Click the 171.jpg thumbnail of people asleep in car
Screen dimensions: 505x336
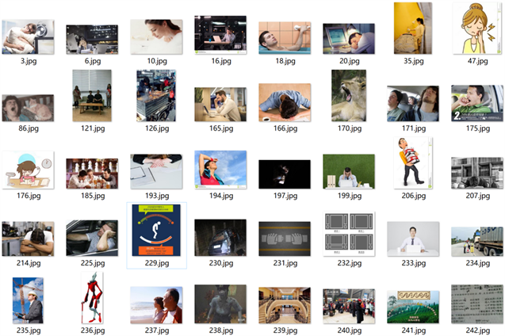pos(413,104)
